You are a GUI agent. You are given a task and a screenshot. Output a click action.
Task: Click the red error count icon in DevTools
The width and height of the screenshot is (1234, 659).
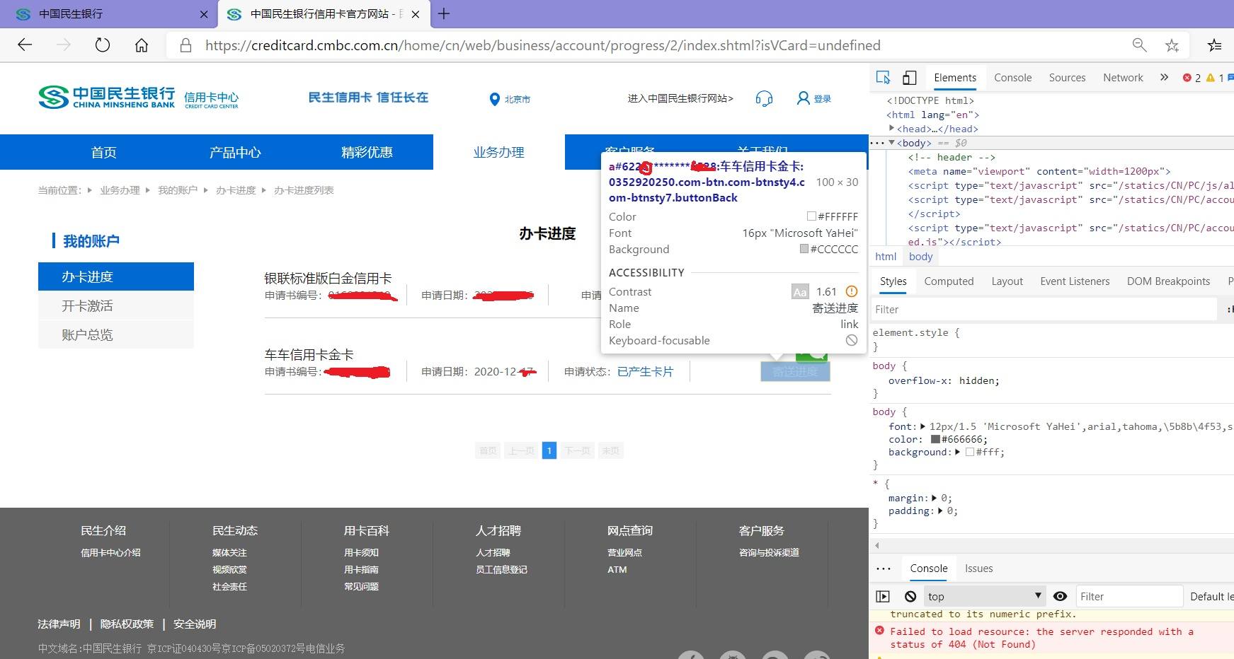1187,78
